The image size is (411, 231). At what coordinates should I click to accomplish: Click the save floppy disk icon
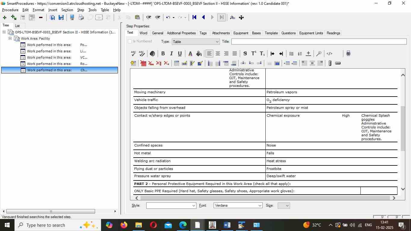click(61, 17)
